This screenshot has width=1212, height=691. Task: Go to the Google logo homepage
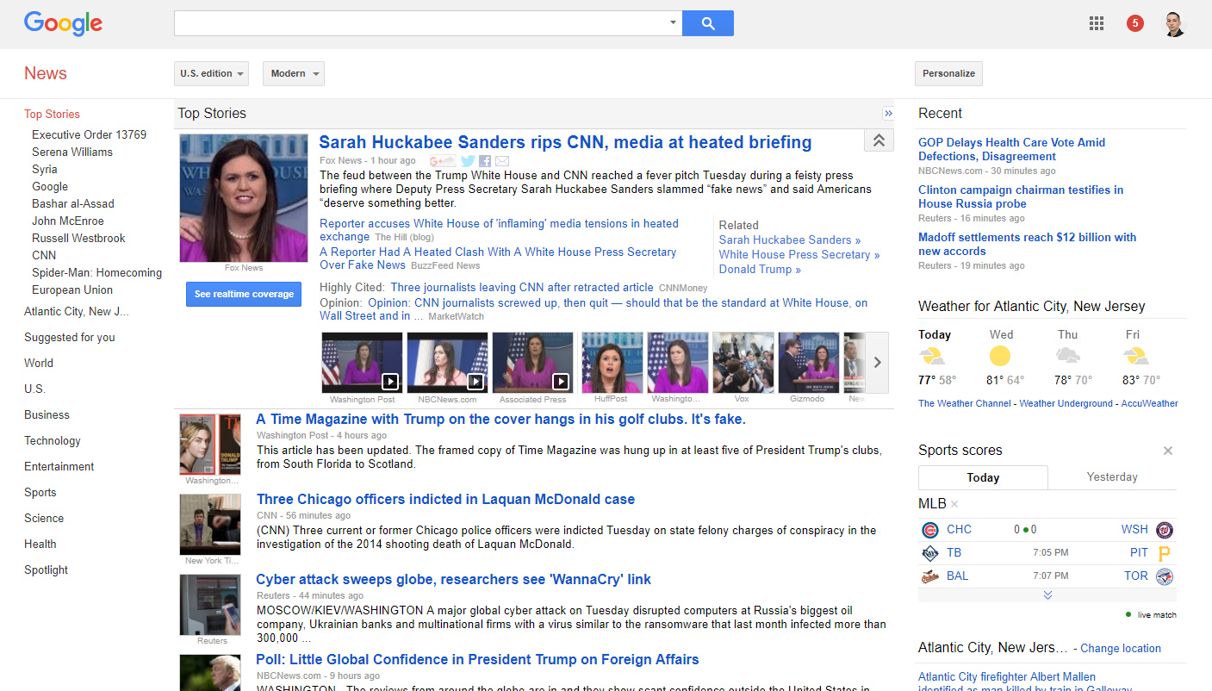click(63, 23)
